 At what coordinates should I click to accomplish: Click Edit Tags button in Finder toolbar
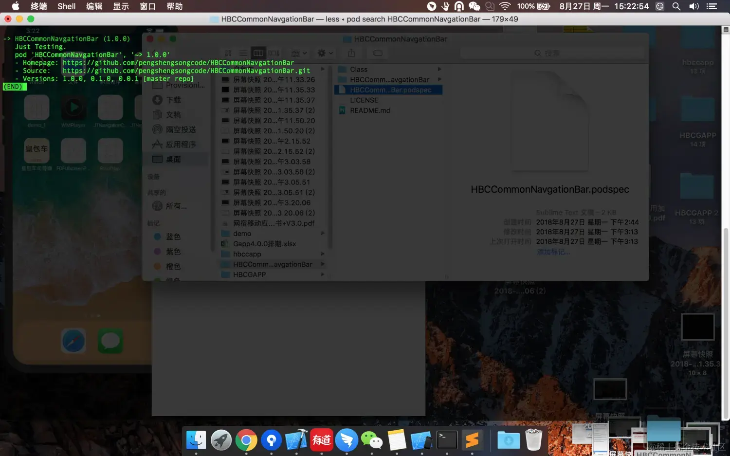378,53
